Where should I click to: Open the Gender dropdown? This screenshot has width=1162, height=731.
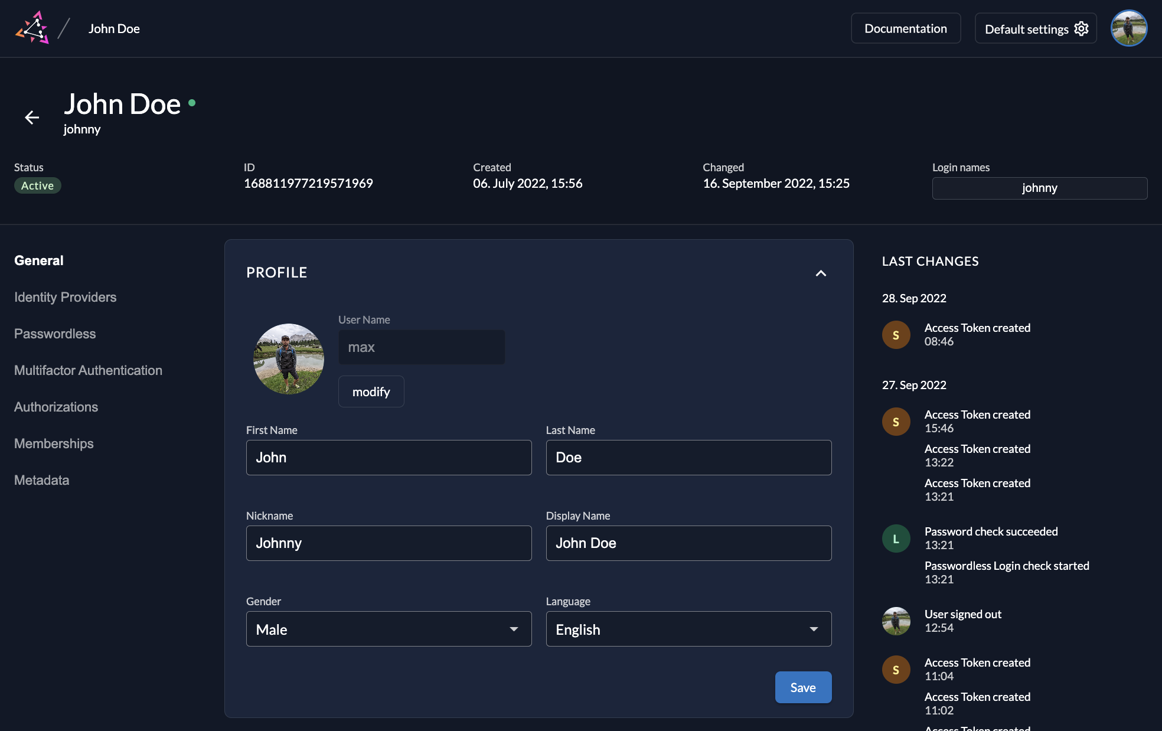513,629
